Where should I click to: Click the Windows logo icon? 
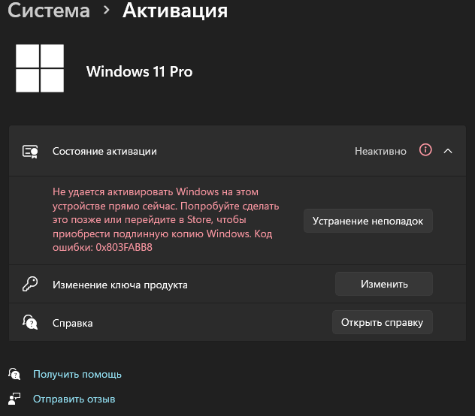pos(40,68)
